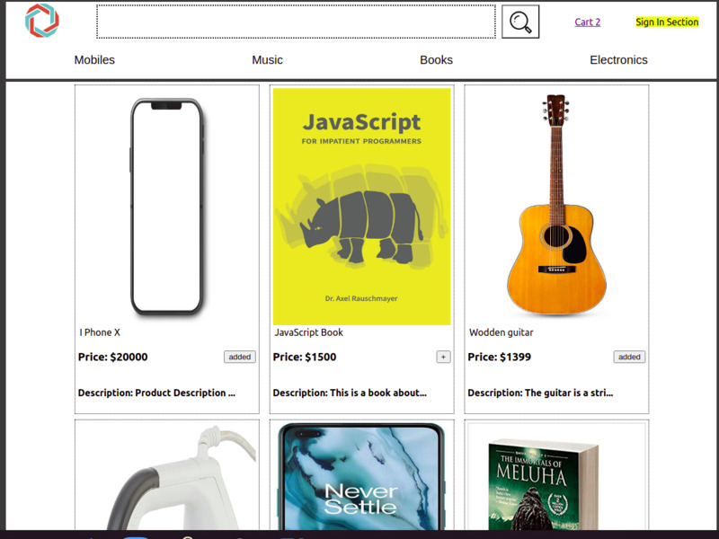Click the Price: $20000 text
Image resolution: width=719 pixels, height=539 pixels.
pyautogui.click(x=113, y=357)
